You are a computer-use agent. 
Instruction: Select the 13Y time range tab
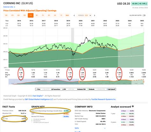click(x=25, y=15)
